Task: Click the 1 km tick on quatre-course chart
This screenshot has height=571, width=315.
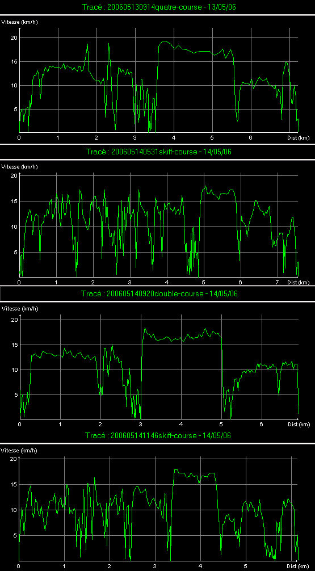Action: click(x=58, y=138)
